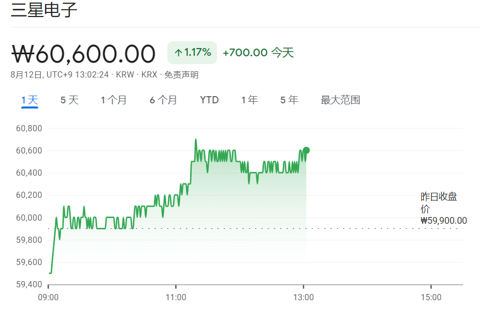Select the 最大范围 tab
Viewport: 480px width, 309px height.
click(340, 100)
